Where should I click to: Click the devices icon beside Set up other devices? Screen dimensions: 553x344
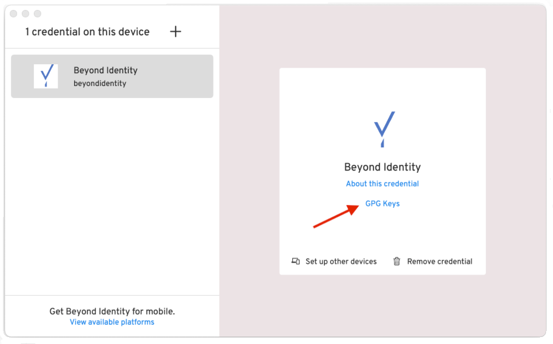tap(295, 261)
